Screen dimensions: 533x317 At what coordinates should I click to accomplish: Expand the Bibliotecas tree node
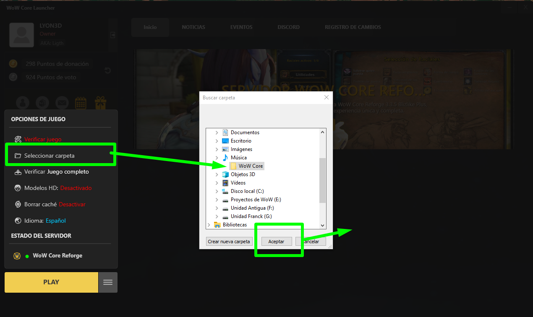tap(209, 225)
